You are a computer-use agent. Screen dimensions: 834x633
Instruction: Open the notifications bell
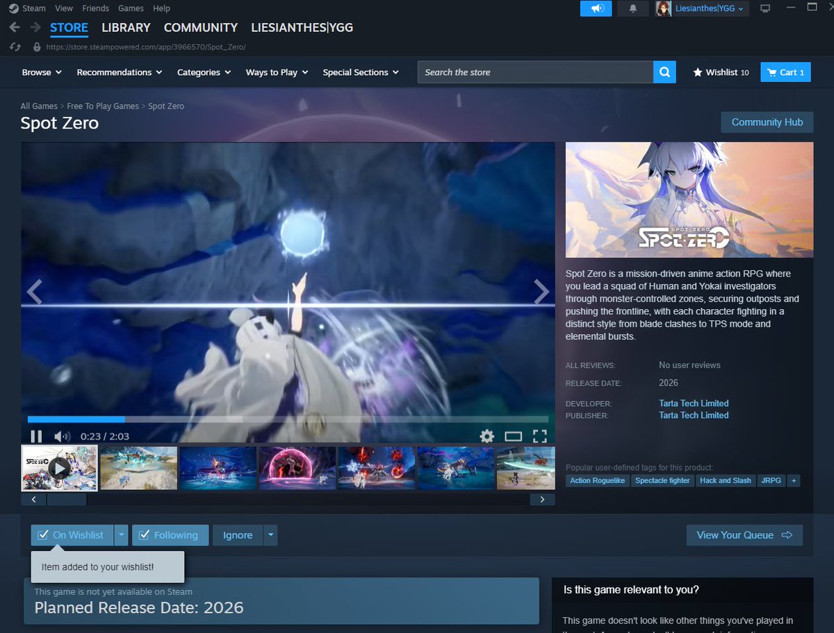[632, 8]
